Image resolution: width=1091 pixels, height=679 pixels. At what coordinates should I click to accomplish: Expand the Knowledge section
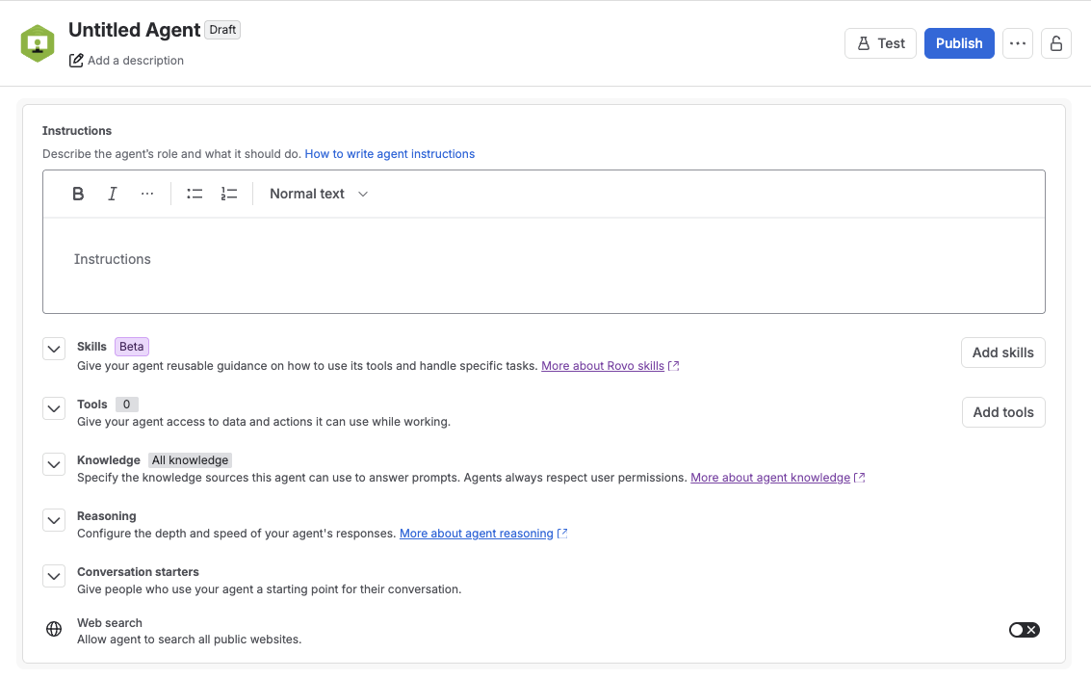click(54, 464)
